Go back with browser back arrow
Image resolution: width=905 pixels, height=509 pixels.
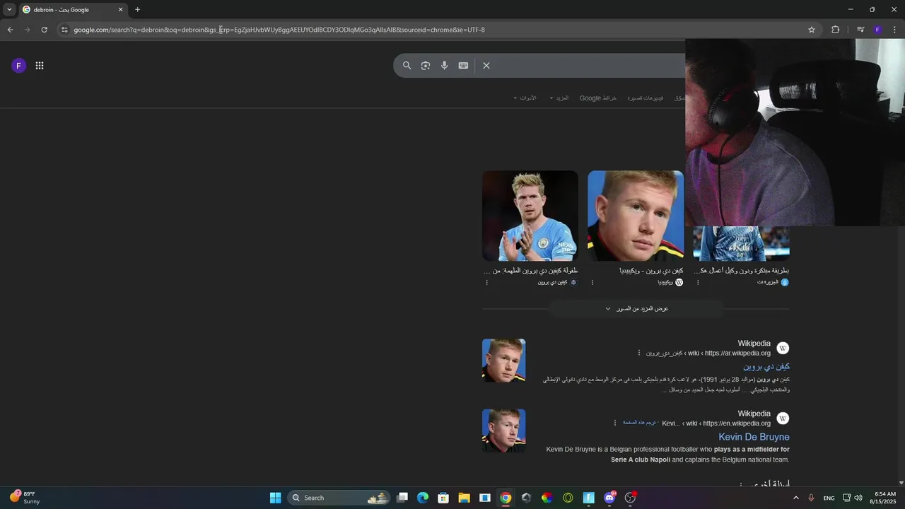point(10,30)
